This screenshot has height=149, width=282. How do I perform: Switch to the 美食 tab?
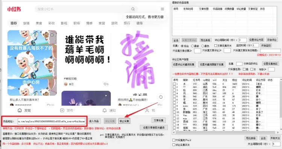coord(39,23)
